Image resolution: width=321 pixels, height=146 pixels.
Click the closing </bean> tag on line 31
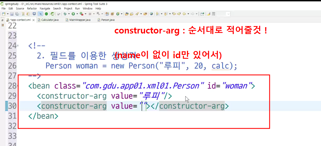click(x=43, y=116)
